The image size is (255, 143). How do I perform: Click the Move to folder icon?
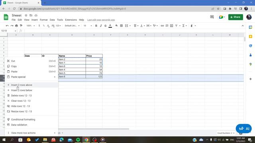[31, 15]
